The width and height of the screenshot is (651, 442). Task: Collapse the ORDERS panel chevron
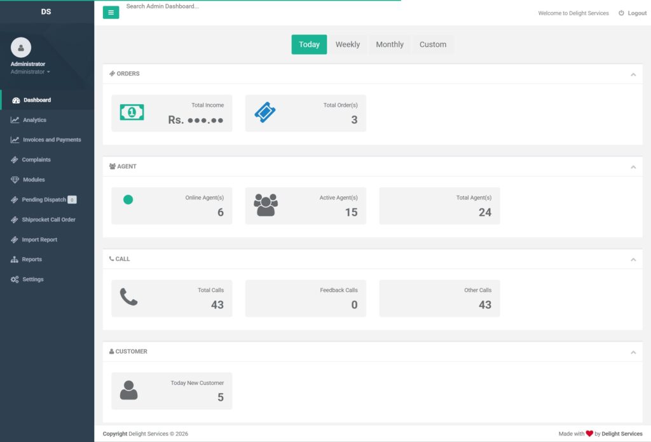pyautogui.click(x=633, y=75)
